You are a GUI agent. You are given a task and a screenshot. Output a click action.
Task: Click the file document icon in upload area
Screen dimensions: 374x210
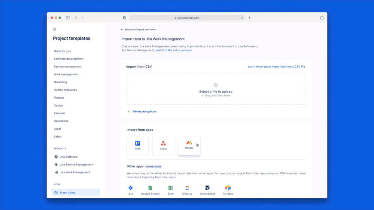[x=216, y=85]
